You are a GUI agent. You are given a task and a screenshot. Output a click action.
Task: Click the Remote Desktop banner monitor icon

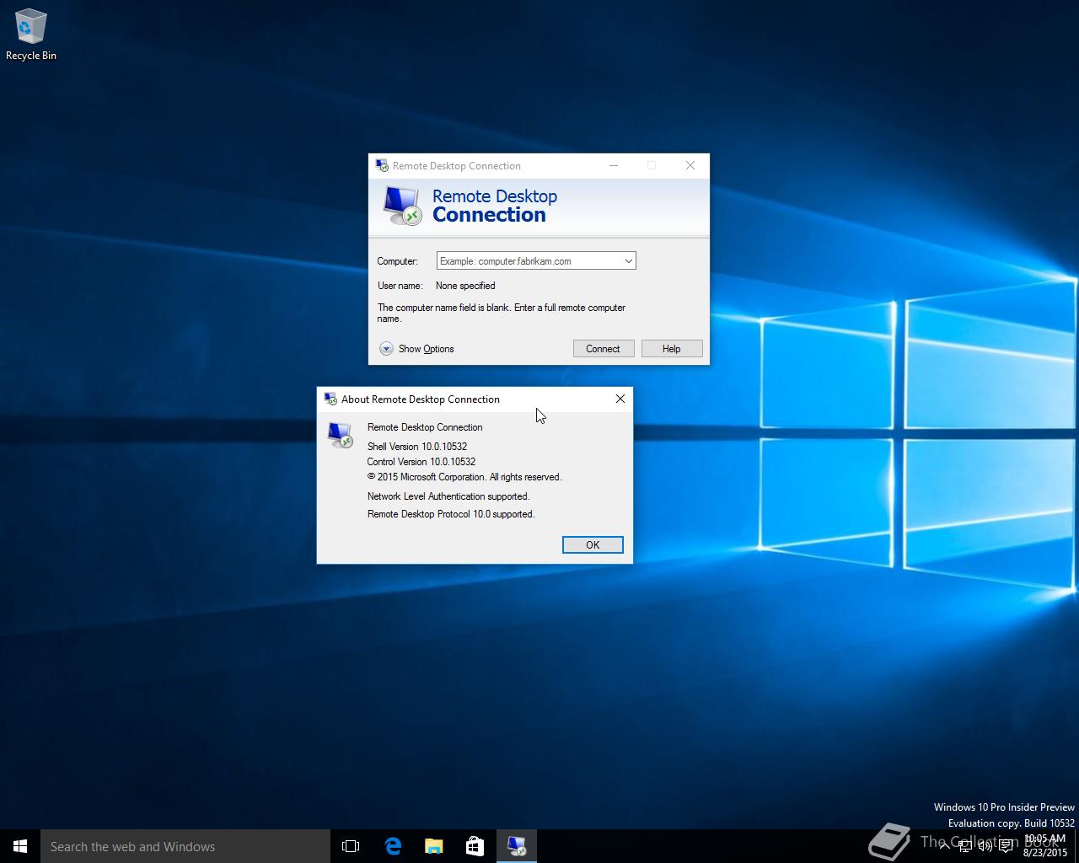401,206
